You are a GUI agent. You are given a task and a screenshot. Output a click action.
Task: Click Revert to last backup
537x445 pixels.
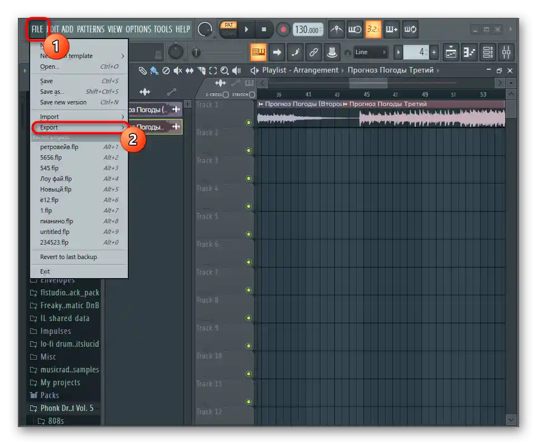68,257
